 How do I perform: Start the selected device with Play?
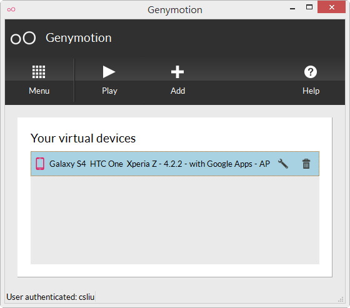[x=109, y=72]
